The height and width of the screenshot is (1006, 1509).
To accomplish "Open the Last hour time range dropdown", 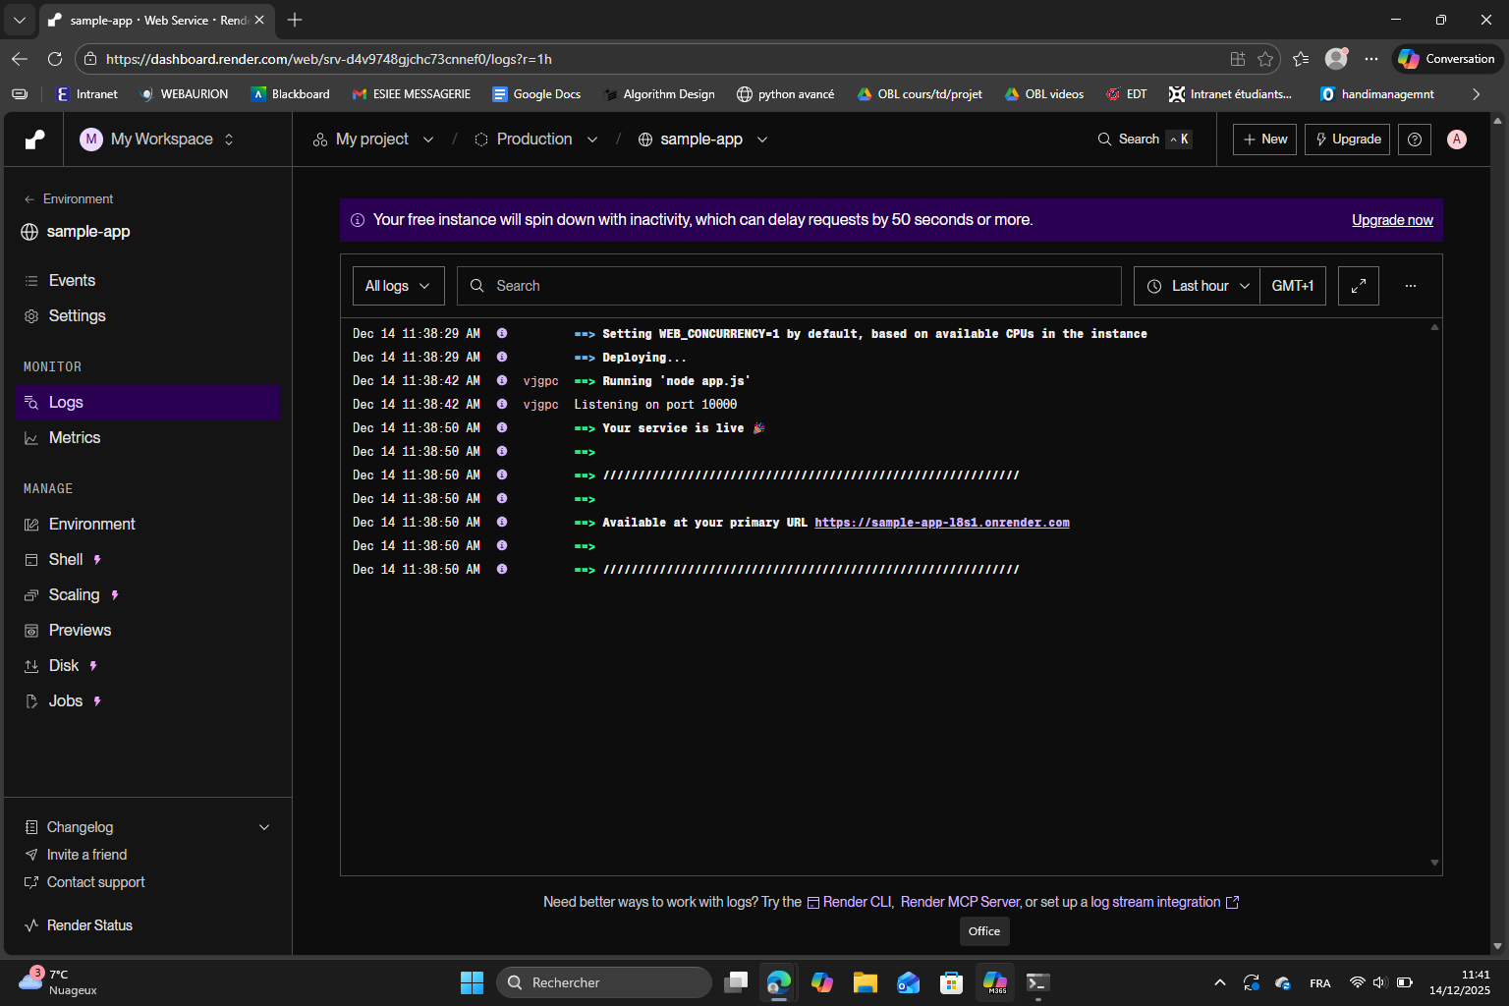I will coord(1198,286).
